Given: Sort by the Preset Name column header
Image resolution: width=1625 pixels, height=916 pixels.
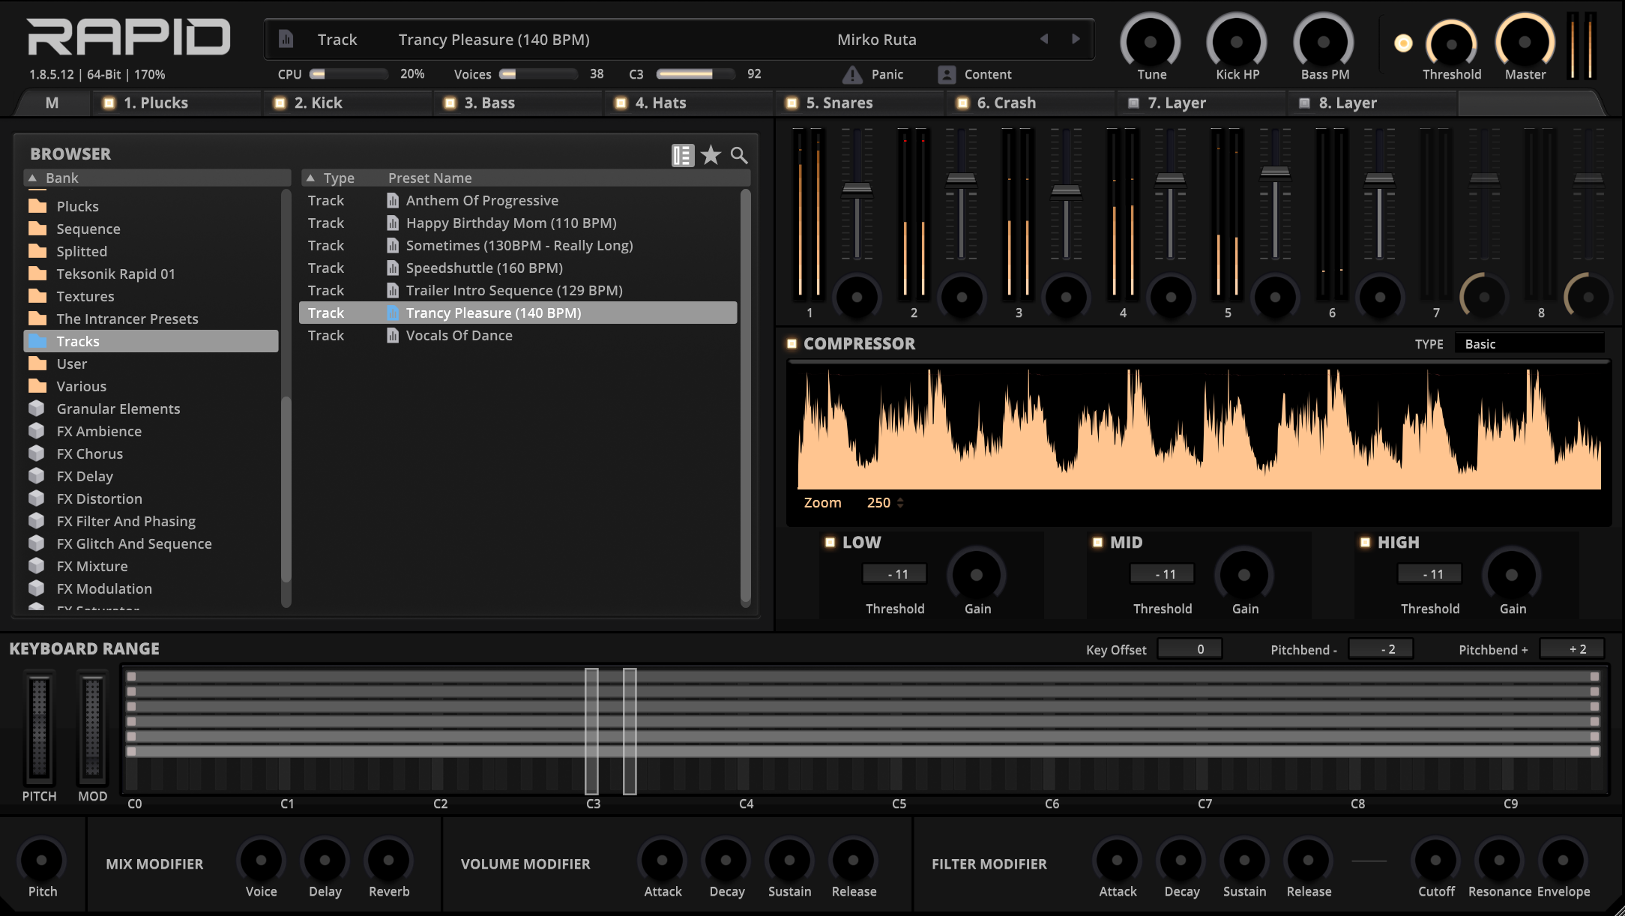Looking at the screenshot, I should click(x=430, y=178).
